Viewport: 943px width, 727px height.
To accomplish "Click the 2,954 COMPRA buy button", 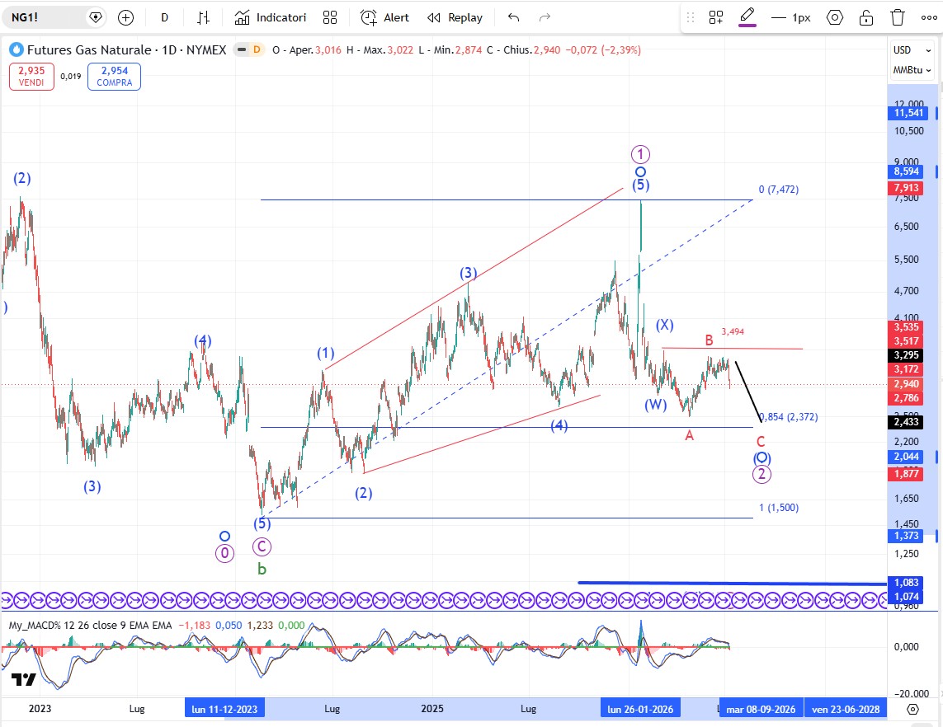I will [x=115, y=77].
